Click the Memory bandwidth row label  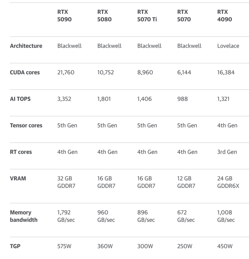(x=24, y=216)
